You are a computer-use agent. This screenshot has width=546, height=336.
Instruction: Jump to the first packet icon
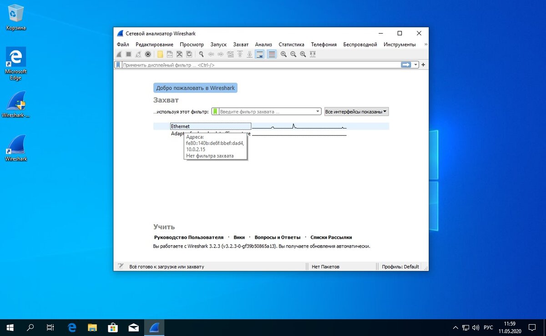(240, 54)
